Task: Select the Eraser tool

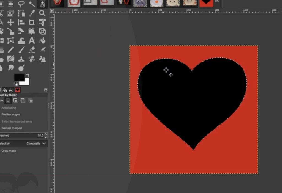Action: (x=32, y=50)
